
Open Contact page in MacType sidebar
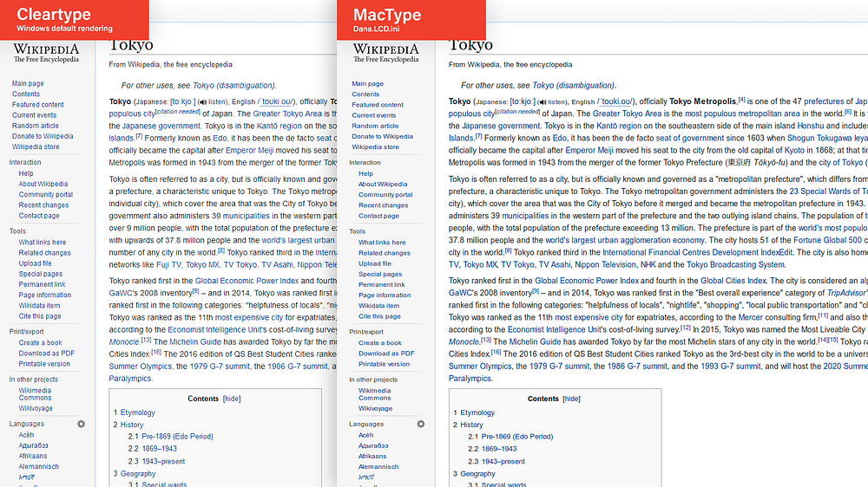[378, 216]
